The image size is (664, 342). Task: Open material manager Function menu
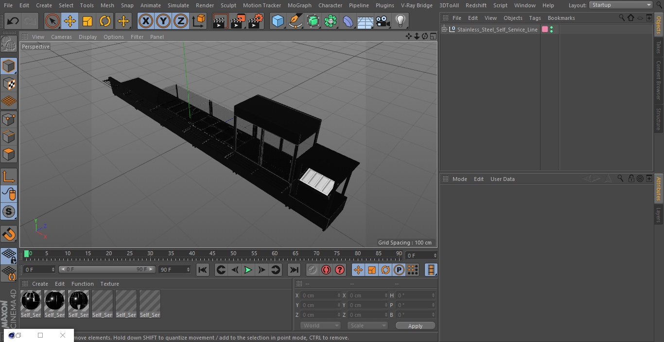pos(82,284)
